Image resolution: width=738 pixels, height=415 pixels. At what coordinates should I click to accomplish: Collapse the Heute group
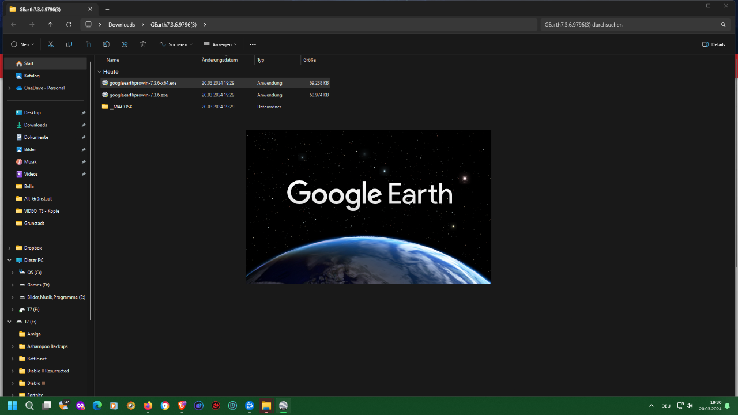click(99, 72)
